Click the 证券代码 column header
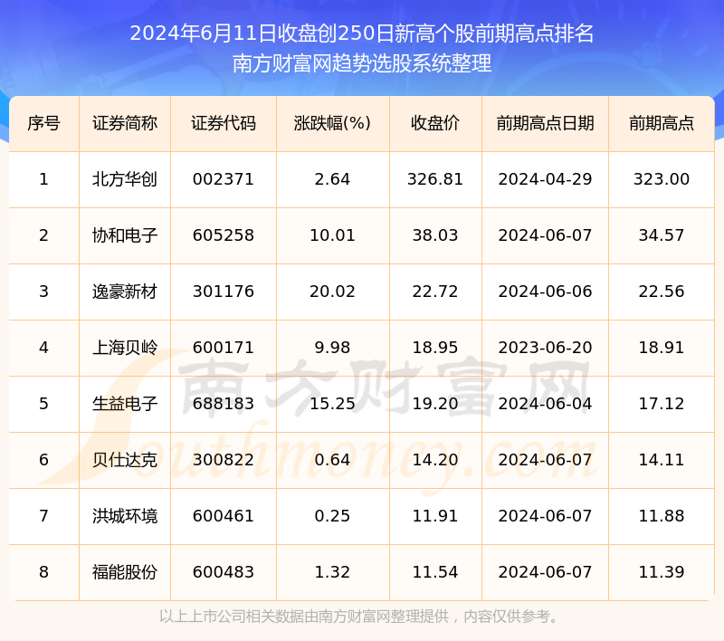Viewport: 724px width, 641px height. (224, 123)
